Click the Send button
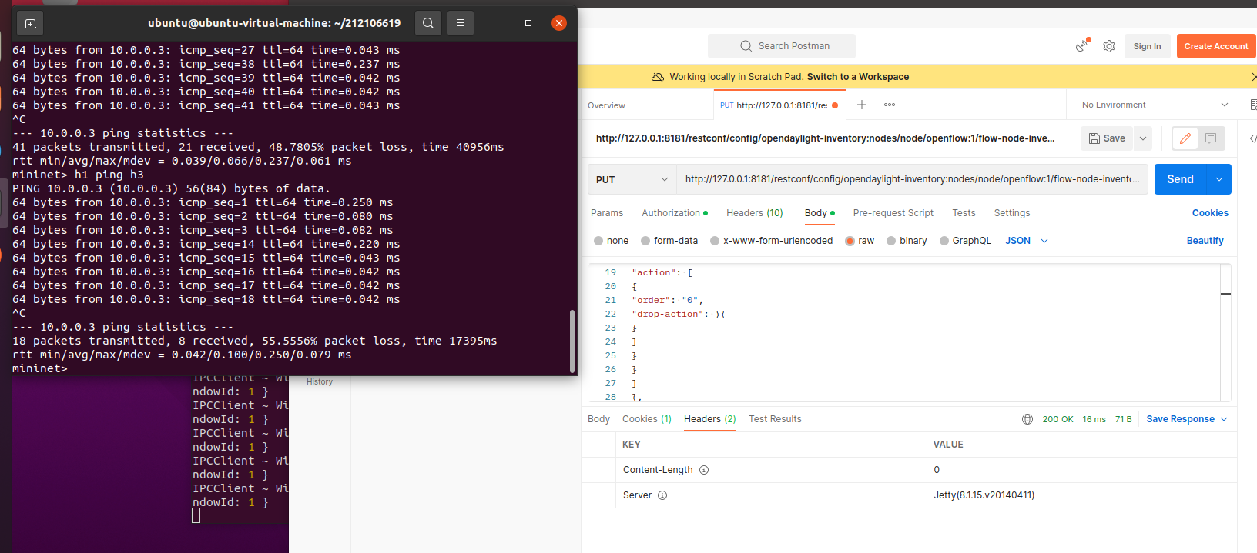Viewport: 1257px width, 553px height. pyautogui.click(x=1180, y=179)
